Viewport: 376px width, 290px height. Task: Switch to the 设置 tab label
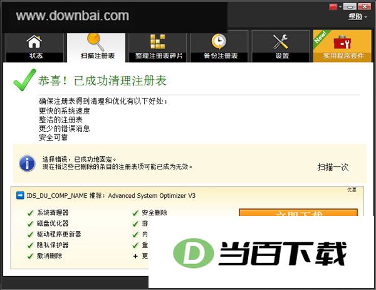click(x=282, y=56)
